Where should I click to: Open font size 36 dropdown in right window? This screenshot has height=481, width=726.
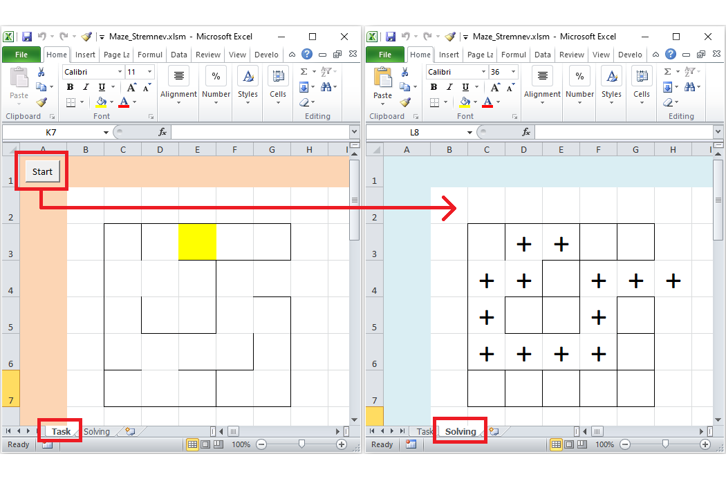pos(514,72)
